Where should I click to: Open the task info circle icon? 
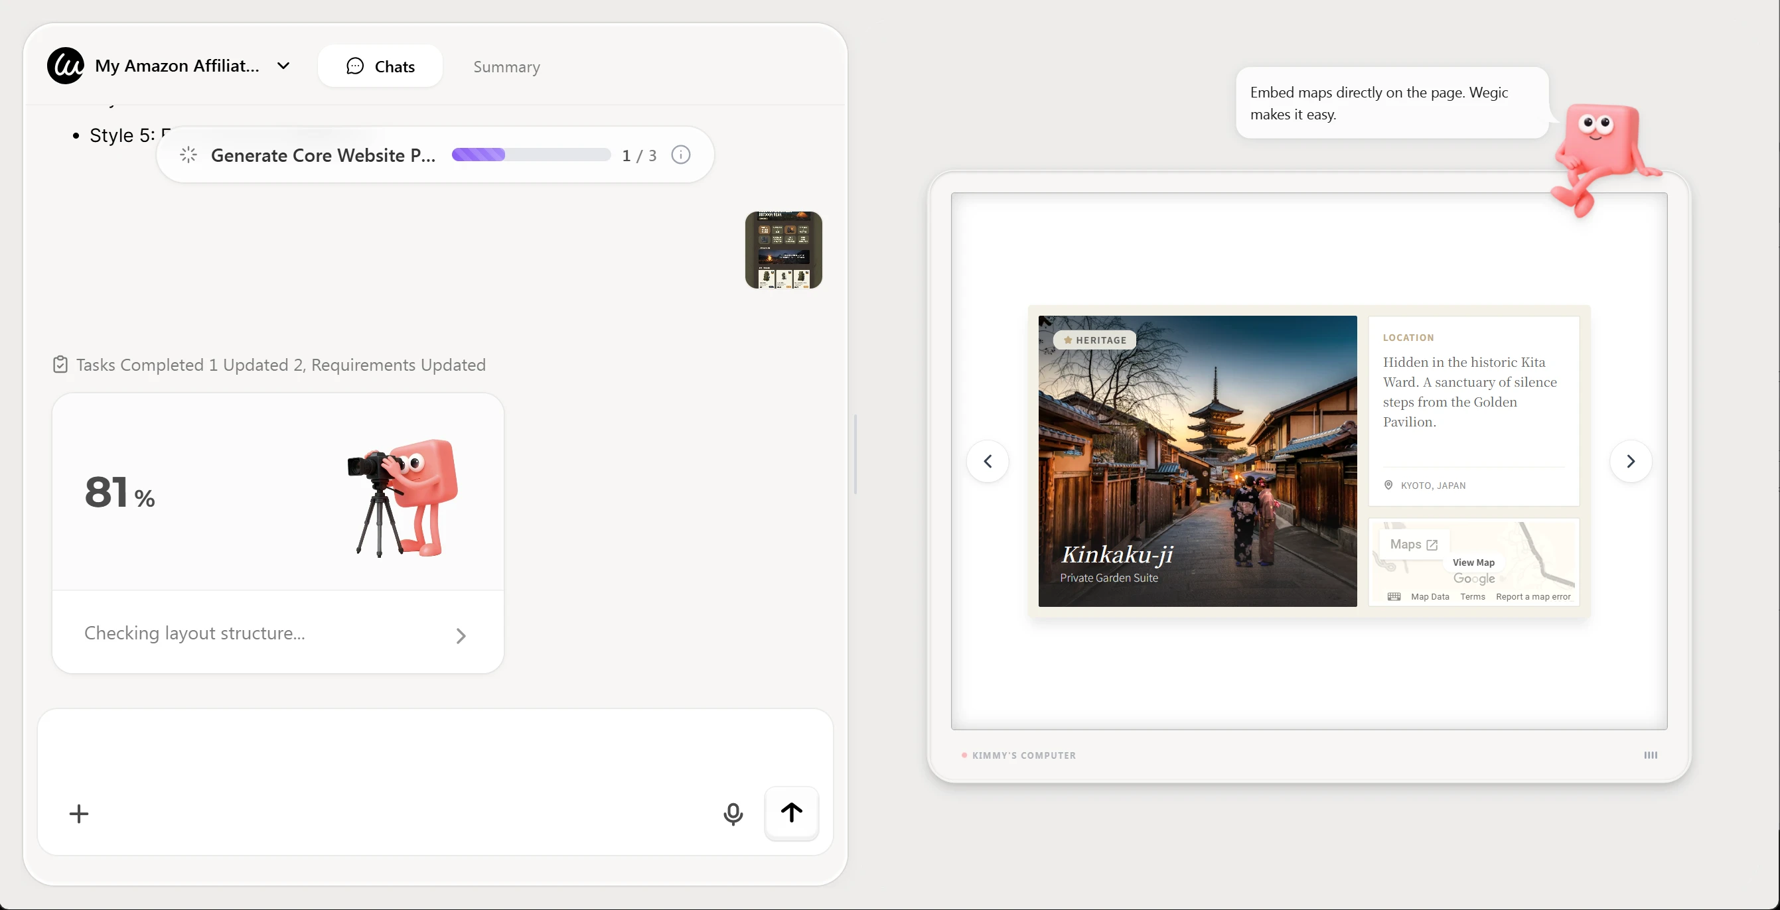point(681,155)
